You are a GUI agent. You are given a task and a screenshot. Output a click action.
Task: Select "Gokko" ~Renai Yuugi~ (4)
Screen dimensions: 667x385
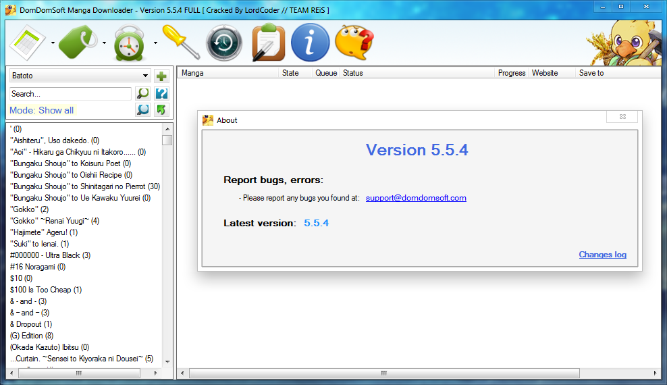pyautogui.click(x=55, y=221)
